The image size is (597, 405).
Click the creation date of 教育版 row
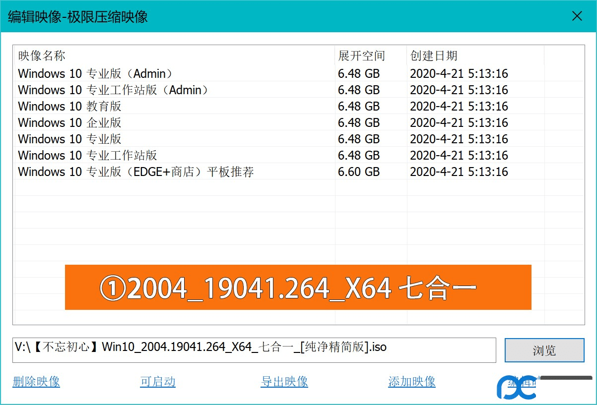(x=459, y=107)
